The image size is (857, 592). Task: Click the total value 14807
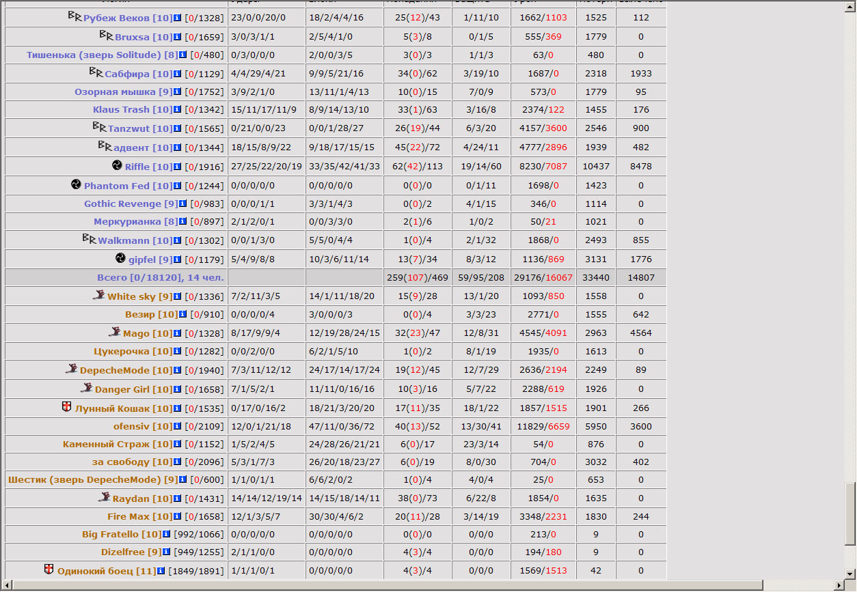tap(640, 277)
